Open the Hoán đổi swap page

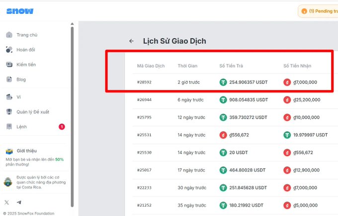coord(25,50)
